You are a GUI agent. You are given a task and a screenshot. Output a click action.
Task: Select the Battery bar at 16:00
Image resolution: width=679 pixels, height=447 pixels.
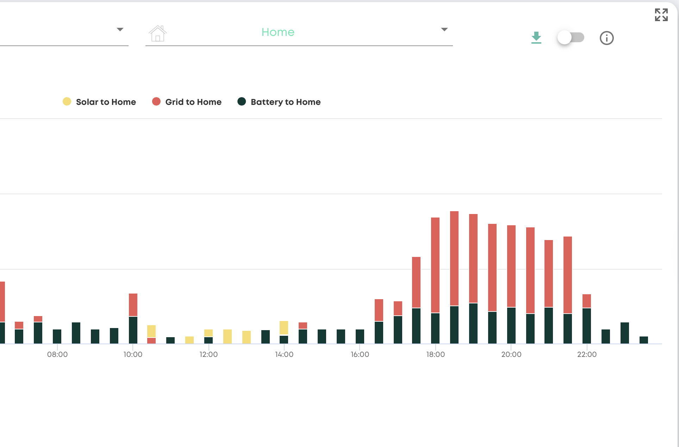tap(360, 336)
